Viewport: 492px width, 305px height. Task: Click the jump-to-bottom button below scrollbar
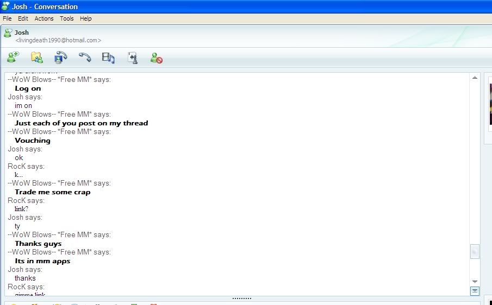(x=475, y=291)
